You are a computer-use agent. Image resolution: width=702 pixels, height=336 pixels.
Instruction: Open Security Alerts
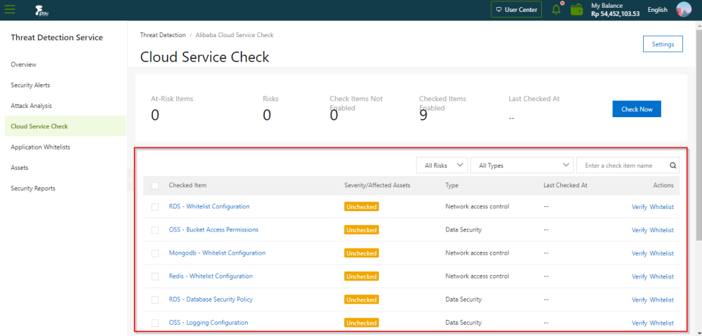(30, 85)
